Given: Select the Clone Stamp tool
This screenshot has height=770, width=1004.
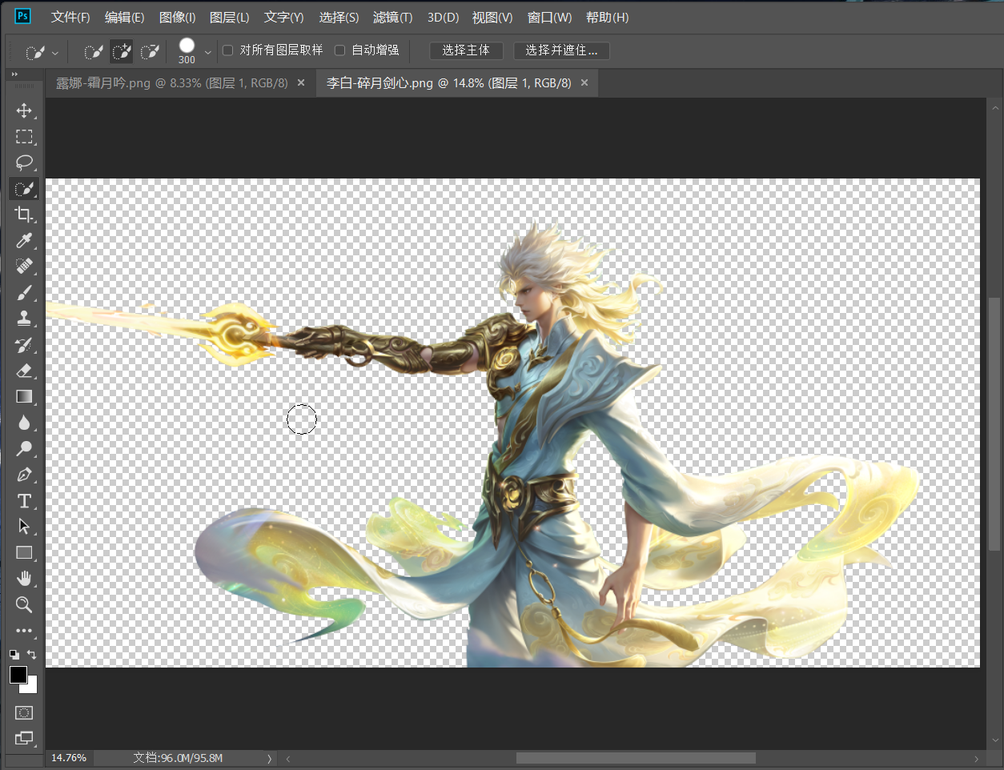Looking at the screenshot, I should click(x=24, y=319).
